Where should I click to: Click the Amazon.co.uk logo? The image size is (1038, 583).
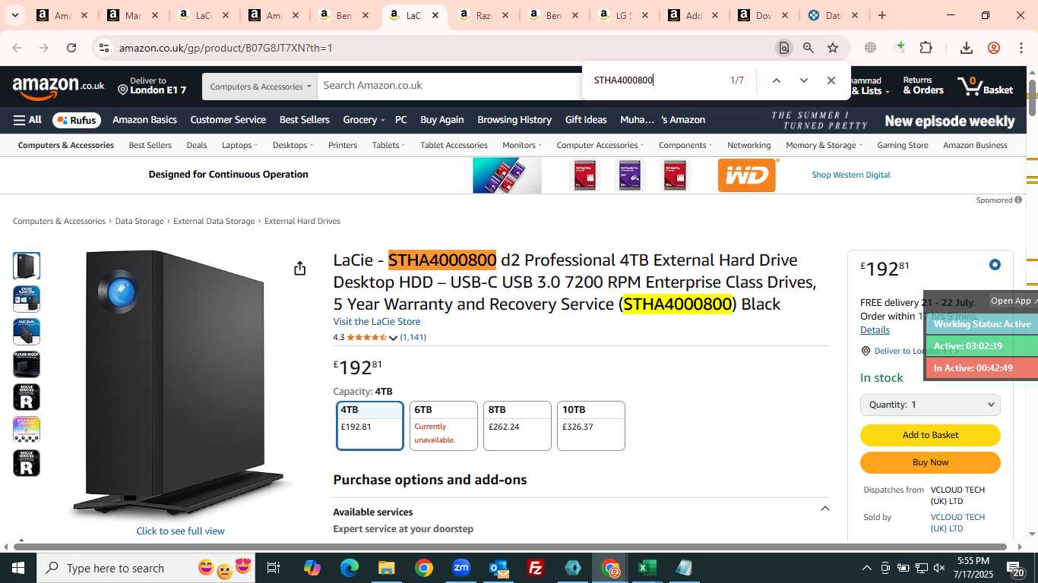pos(59,88)
